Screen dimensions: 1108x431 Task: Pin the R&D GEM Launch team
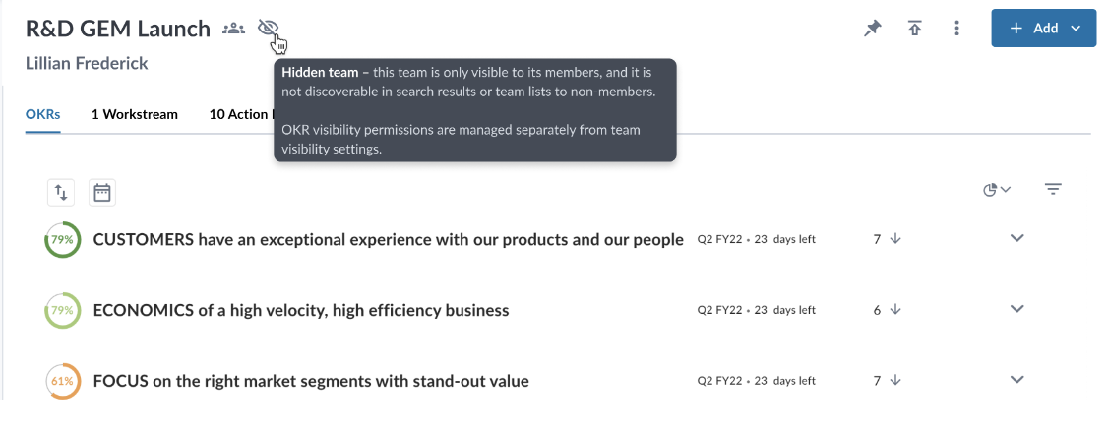click(873, 29)
